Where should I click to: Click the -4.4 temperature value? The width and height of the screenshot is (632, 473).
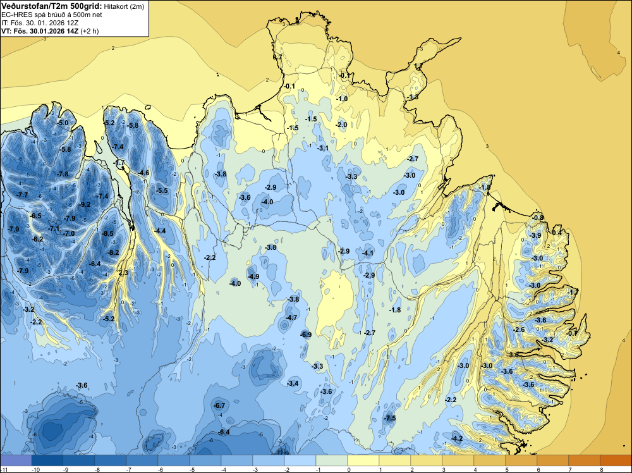pyautogui.click(x=160, y=231)
